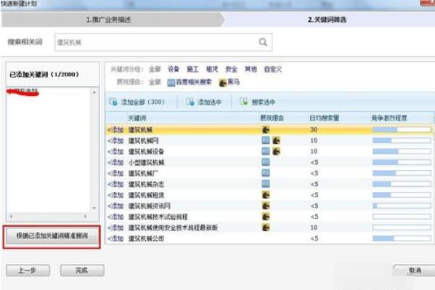435x290 pixels.
Task: Filter keyword group by 施工
Action: pos(192,69)
